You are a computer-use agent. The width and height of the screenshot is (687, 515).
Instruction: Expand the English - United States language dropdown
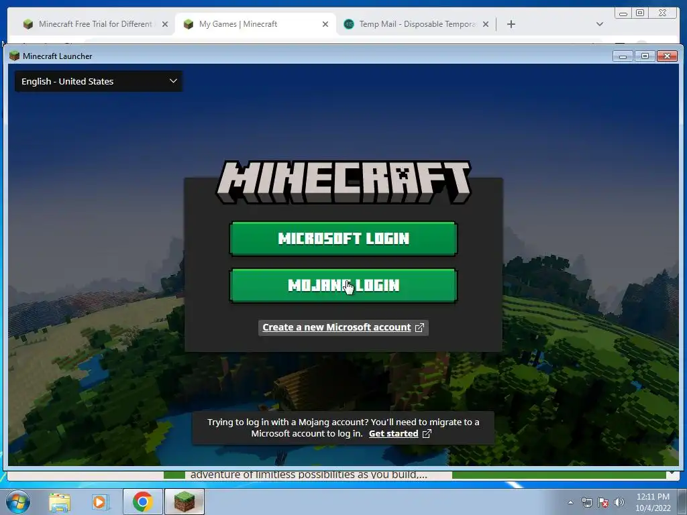(x=99, y=81)
